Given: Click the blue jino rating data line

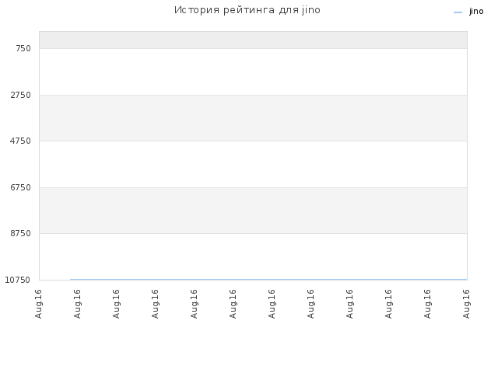Looking at the screenshot, I should pyautogui.click(x=268, y=280).
